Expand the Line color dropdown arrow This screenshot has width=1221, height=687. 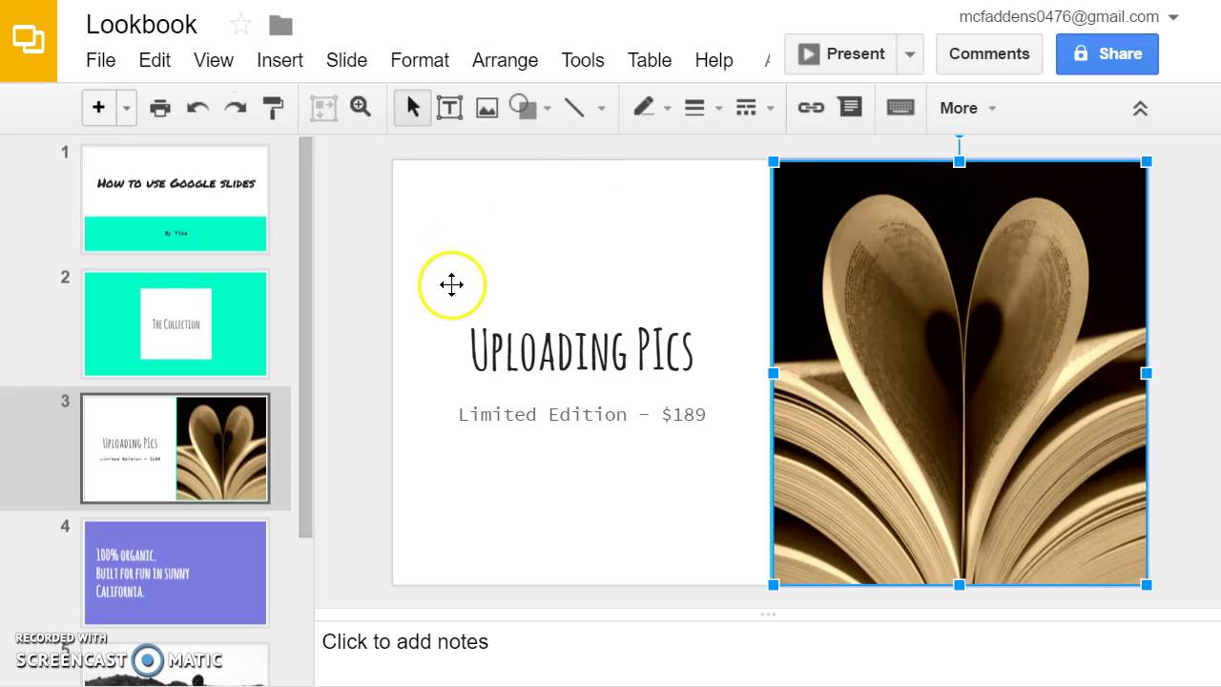click(667, 109)
